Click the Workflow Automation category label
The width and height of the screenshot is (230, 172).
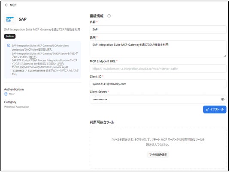(x=17, y=107)
